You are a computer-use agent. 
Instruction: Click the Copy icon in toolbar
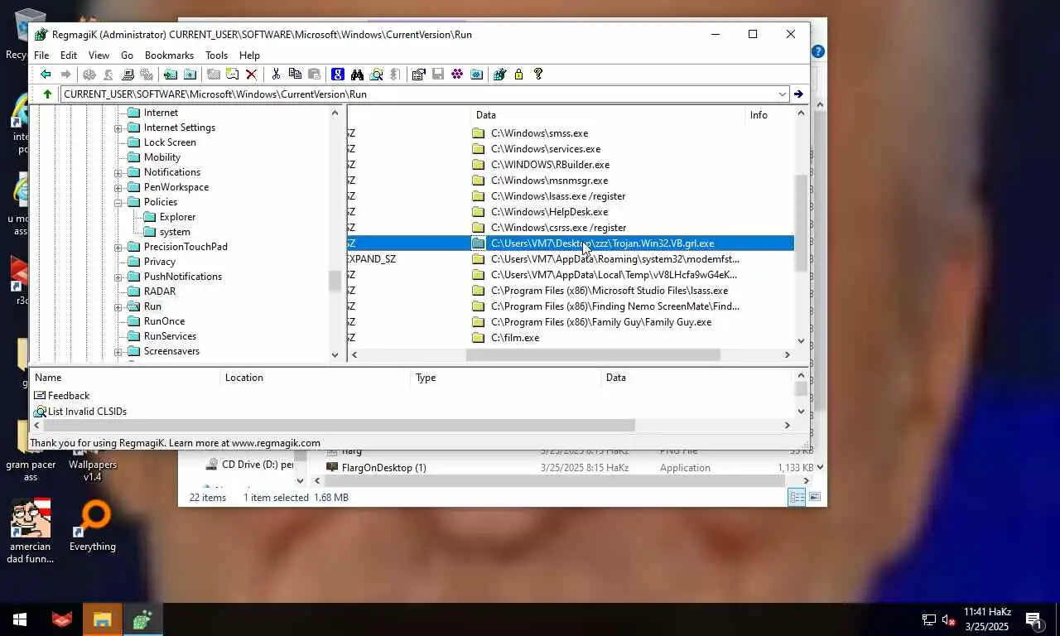tap(295, 74)
